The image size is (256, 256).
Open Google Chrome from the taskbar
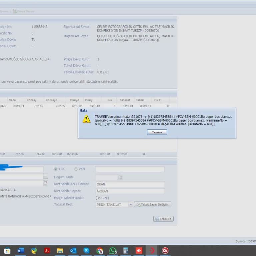[100, 251]
